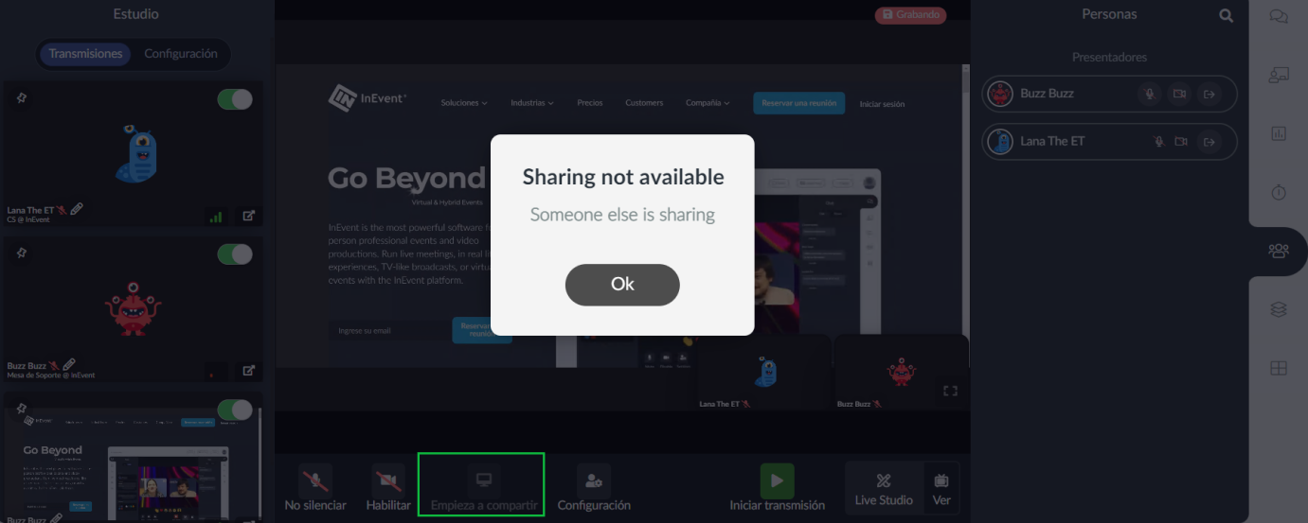Toggle Buzz Buzz camera in Personas

coord(1179,94)
